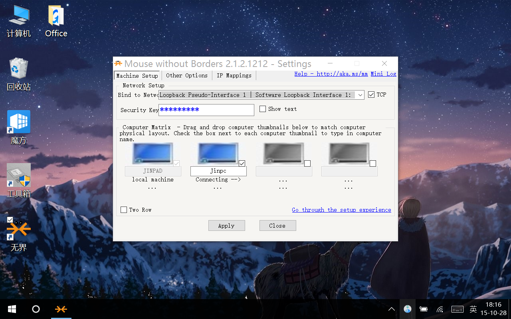Select the JINPAD computer thumbnail
This screenshot has height=319, width=511.
pos(152,154)
